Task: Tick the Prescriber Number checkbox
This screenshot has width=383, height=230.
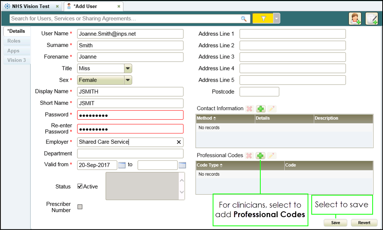Action: tap(80, 207)
